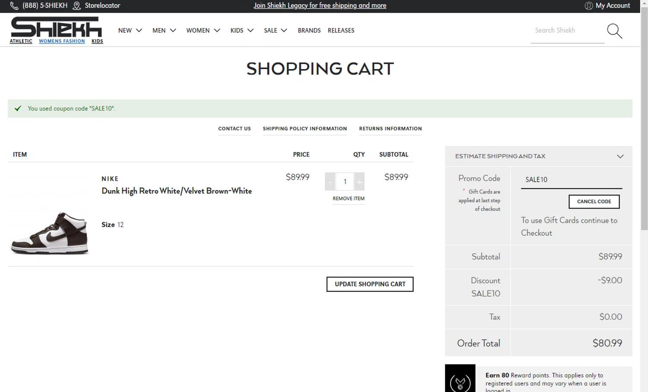Click the (888) 5-SHIEKH phone number
The image size is (648, 392).
[45, 6]
